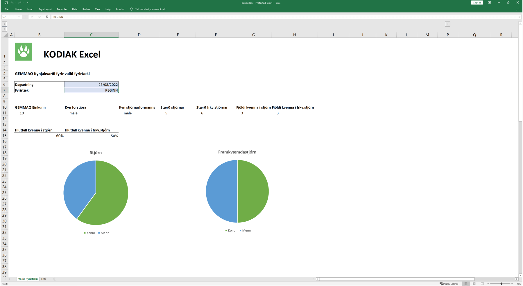Viewport: 523px width, 286px height.
Task: Add a new sheet with plus icon
Action: [x=55, y=279]
